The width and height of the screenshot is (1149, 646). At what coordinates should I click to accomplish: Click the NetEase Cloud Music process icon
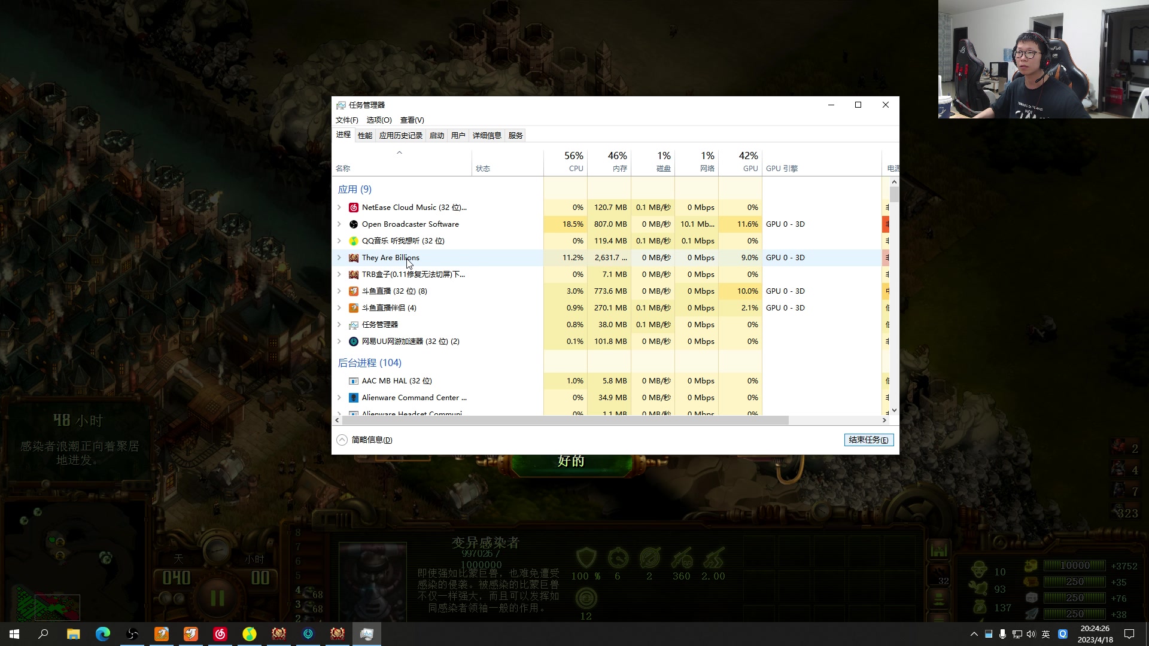coord(354,208)
